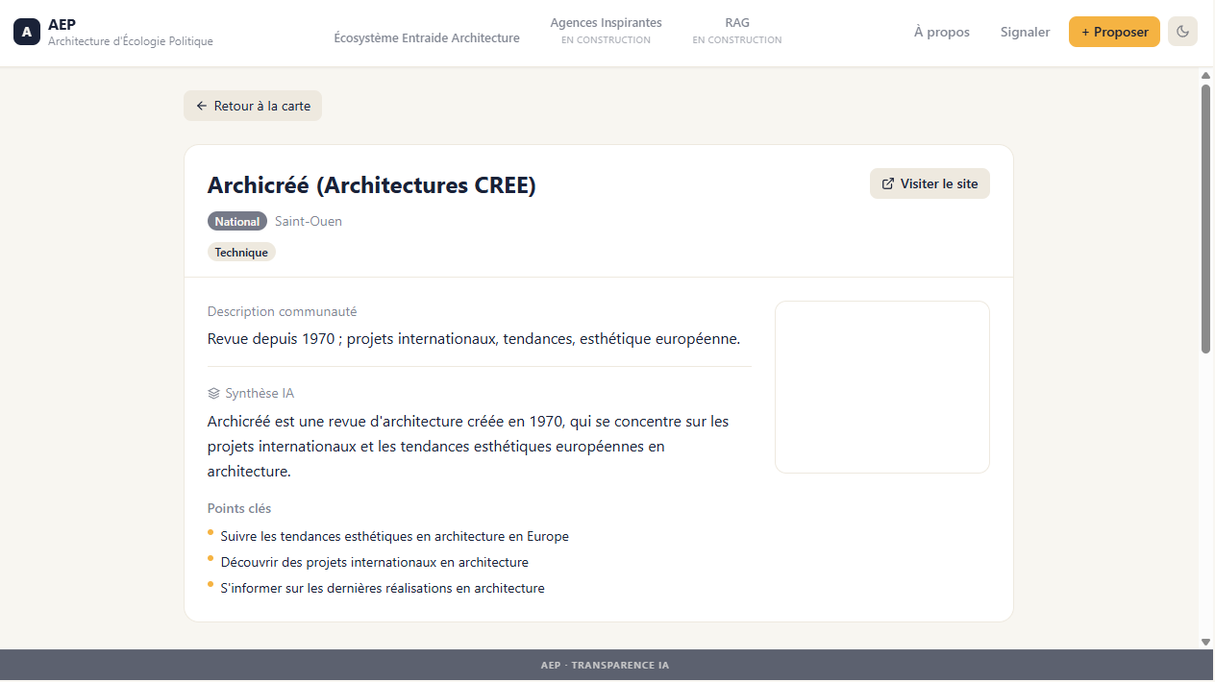1215x682 pixels.
Task: Click the orange bullet before the first point clé
Action: (x=210, y=532)
